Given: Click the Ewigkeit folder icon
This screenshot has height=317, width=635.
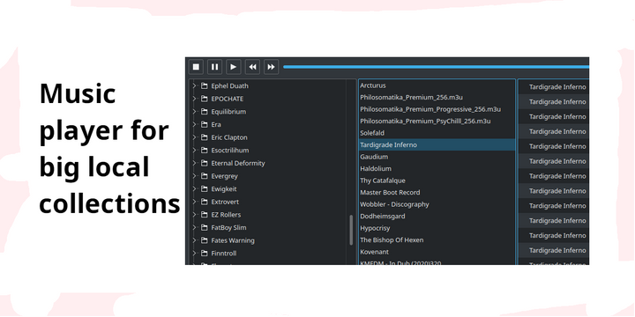Looking at the screenshot, I should click(204, 188).
